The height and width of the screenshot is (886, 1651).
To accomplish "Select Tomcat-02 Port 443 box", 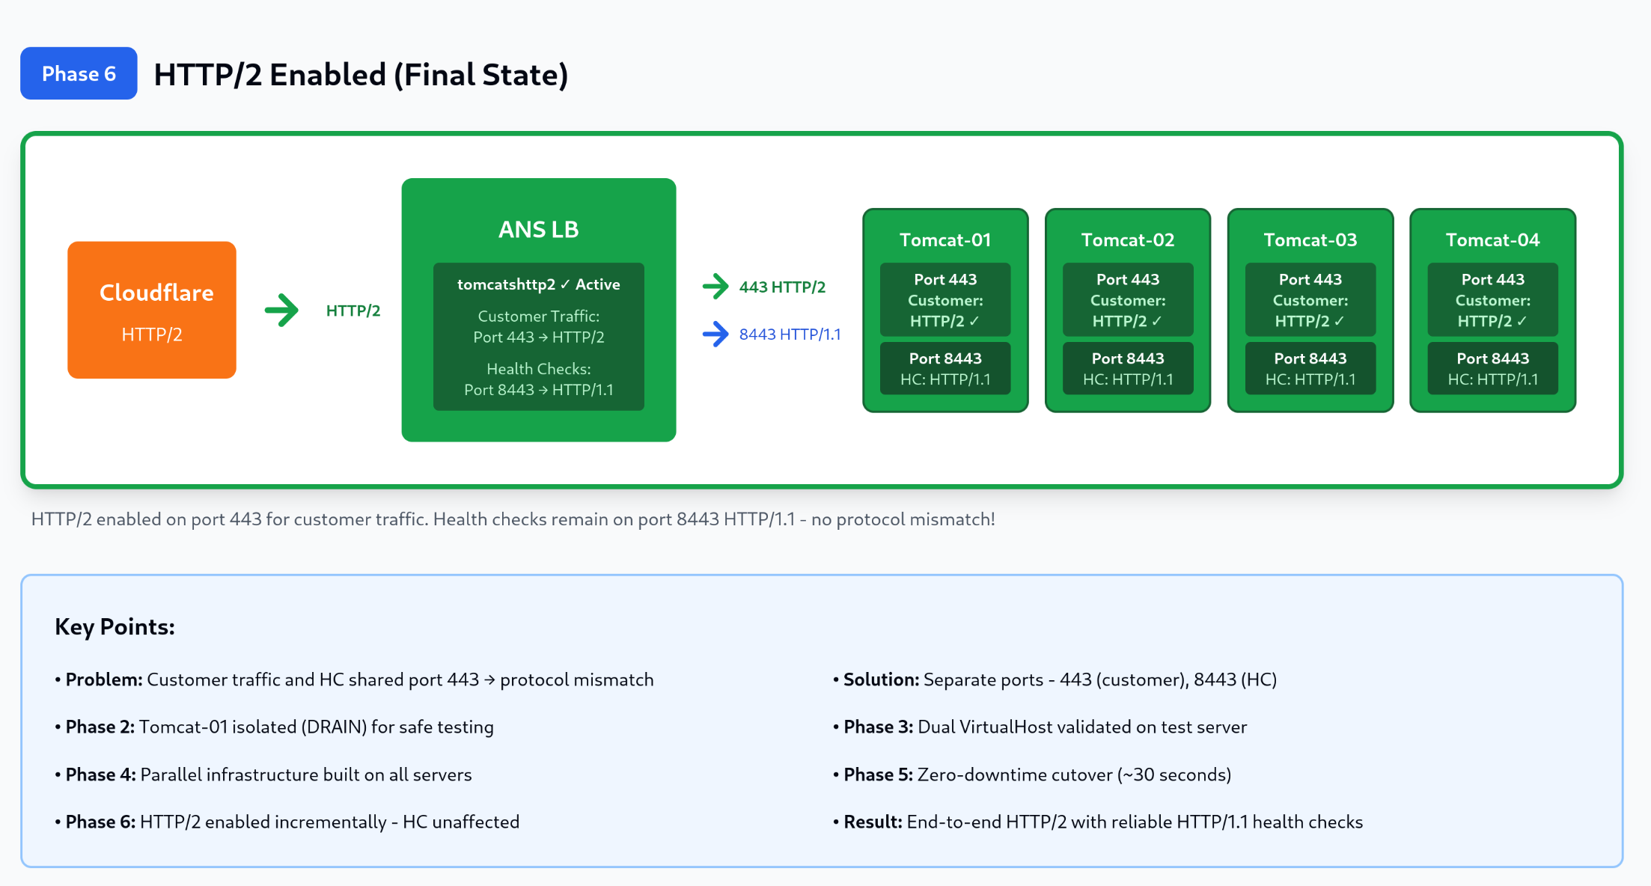I will click(x=1127, y=299).
